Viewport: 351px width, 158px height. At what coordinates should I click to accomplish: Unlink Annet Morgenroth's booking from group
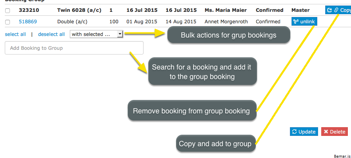coord(304,22)
